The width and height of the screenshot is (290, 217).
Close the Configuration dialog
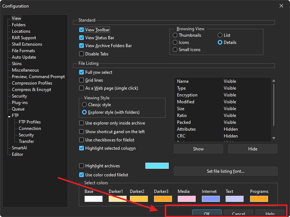(281, 6)
